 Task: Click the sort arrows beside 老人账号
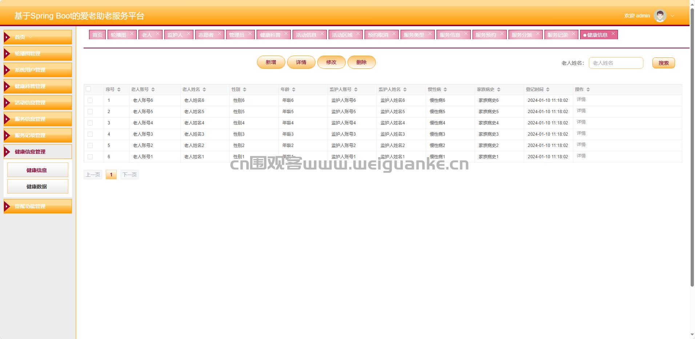click(x=153, y=89)
